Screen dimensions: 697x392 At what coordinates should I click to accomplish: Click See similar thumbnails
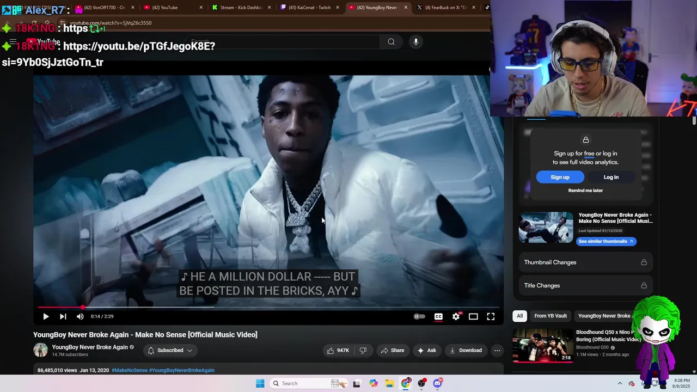(x=606, y=241)
